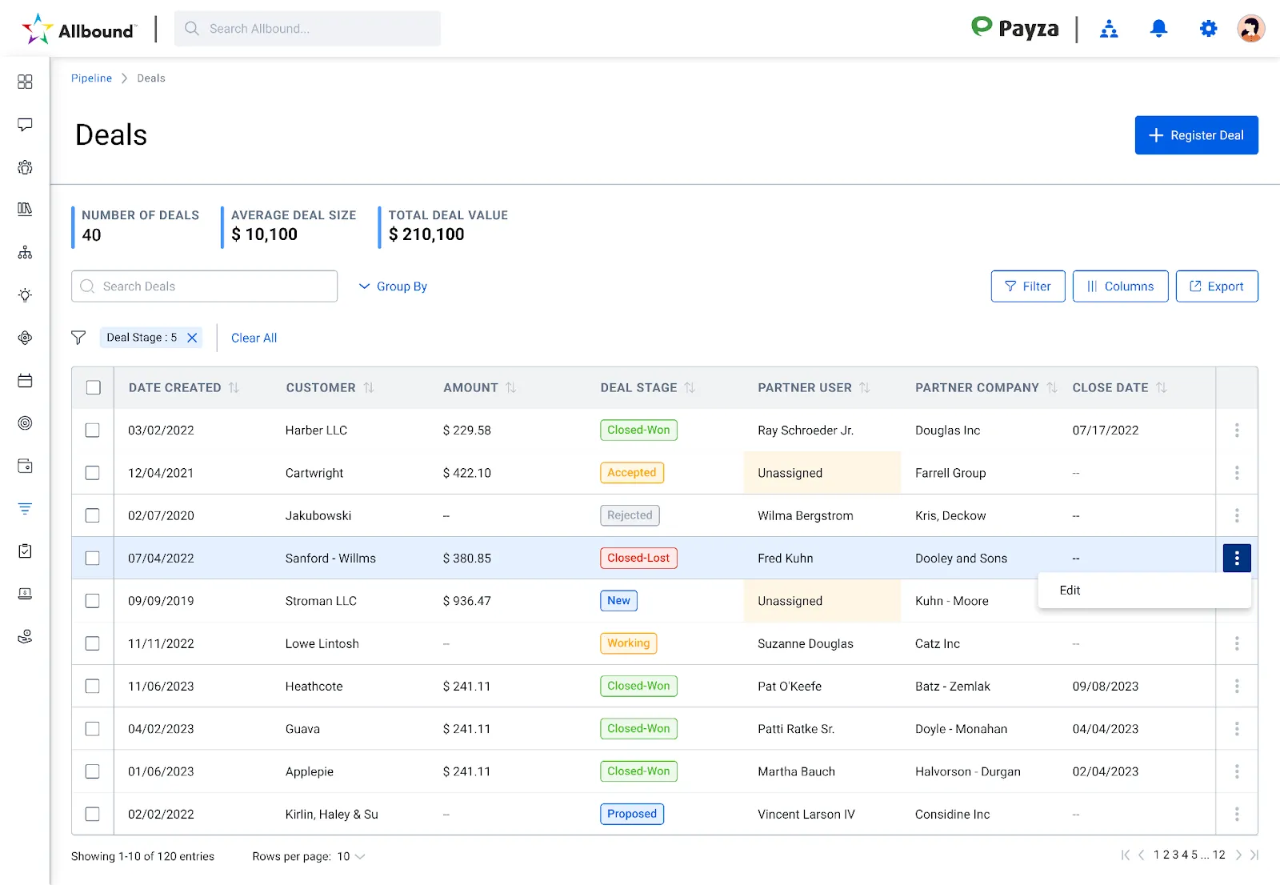
Task: Open row actions for Cartwright
Action: point(1237,473)
